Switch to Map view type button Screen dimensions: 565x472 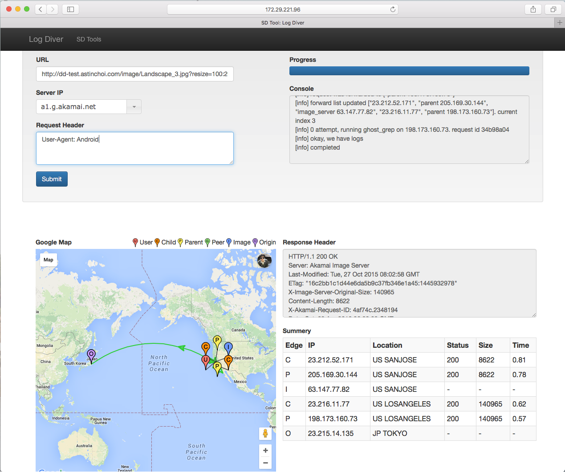click(x=49, y=260)
